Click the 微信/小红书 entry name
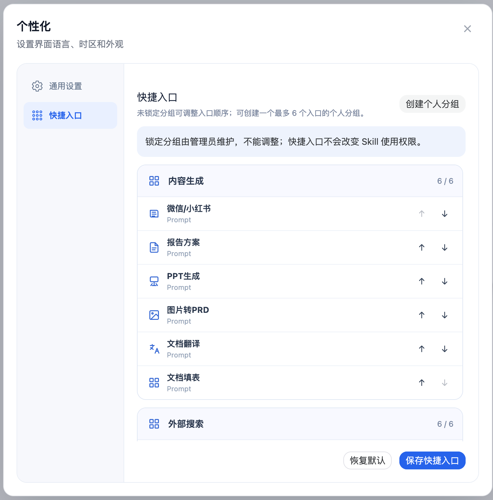The width and height of the screenshot is (493, 500). 189,209
